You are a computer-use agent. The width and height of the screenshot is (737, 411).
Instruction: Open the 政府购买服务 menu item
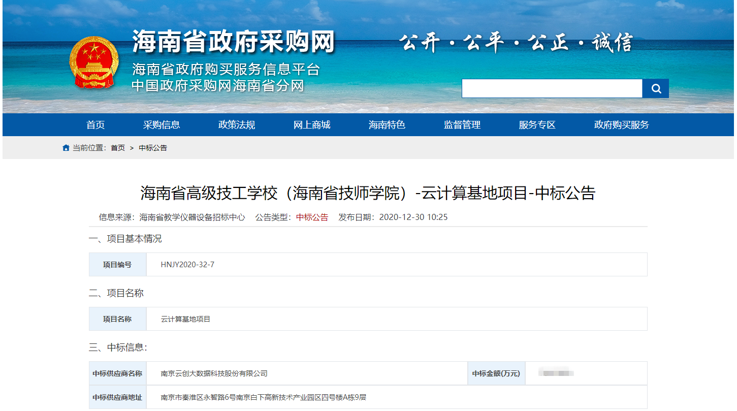(622, 125)
